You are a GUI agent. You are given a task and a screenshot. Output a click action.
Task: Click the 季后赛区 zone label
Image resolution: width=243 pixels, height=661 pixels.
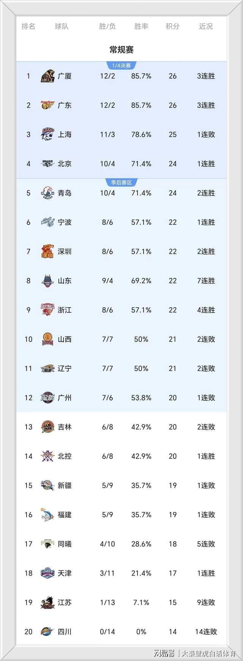[x=121, y=183]
